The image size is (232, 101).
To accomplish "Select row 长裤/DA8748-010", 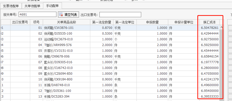I will pyautogui.click(x=110, y=85).
